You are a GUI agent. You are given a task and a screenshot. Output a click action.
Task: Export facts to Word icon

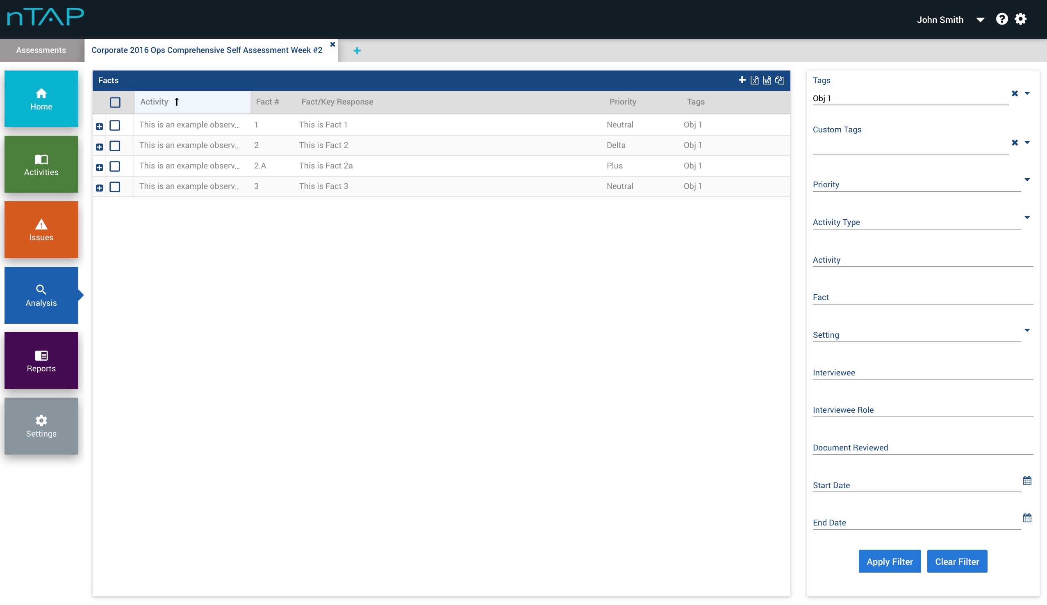coord(767,80)
